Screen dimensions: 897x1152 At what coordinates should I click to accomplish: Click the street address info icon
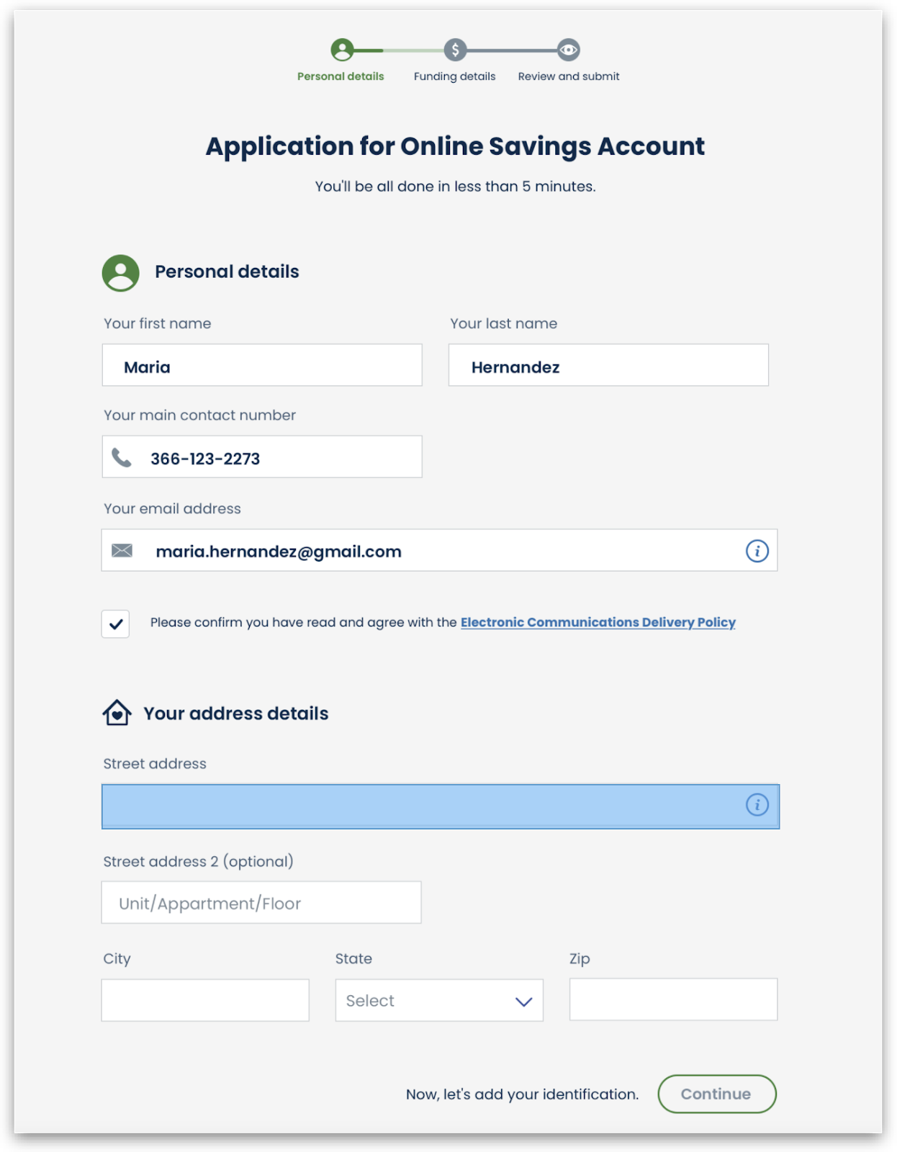click(757, 804)
